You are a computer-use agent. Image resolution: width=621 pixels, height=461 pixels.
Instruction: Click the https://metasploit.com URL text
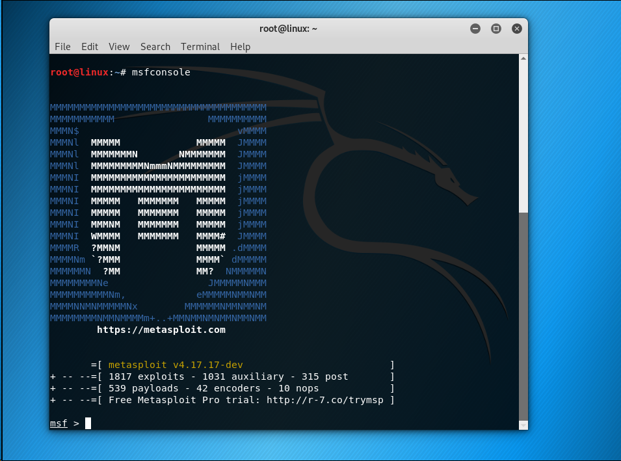coord(161,330)
